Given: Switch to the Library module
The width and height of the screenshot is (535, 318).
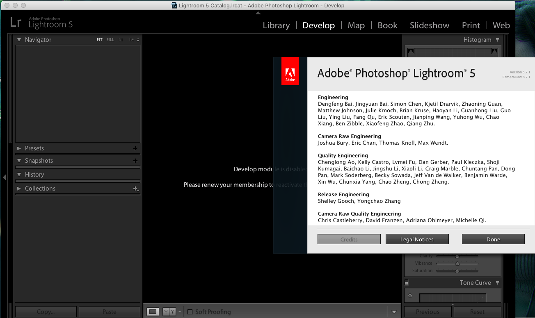Looking at the screenshot, I should (x=276, y=25).
